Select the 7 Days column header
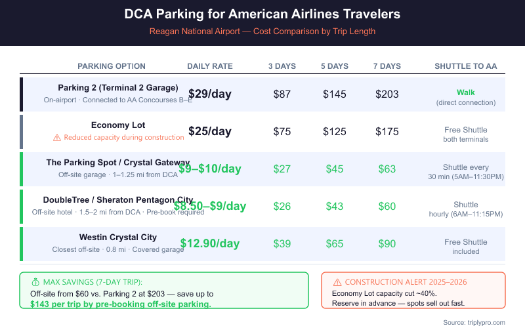 coord(387,66)
